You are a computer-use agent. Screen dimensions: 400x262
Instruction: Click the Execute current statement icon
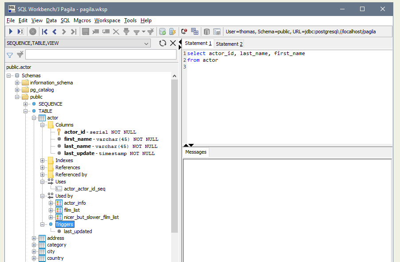20,32
